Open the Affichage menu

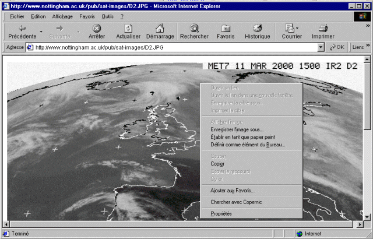click(x=62, y=16)
